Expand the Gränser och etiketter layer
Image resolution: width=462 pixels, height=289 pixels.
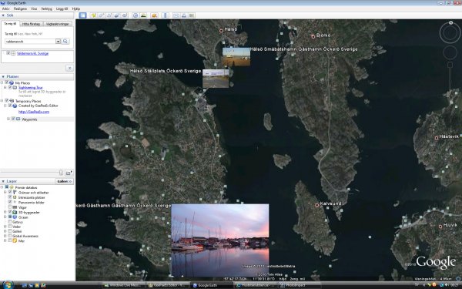[5, 192]
